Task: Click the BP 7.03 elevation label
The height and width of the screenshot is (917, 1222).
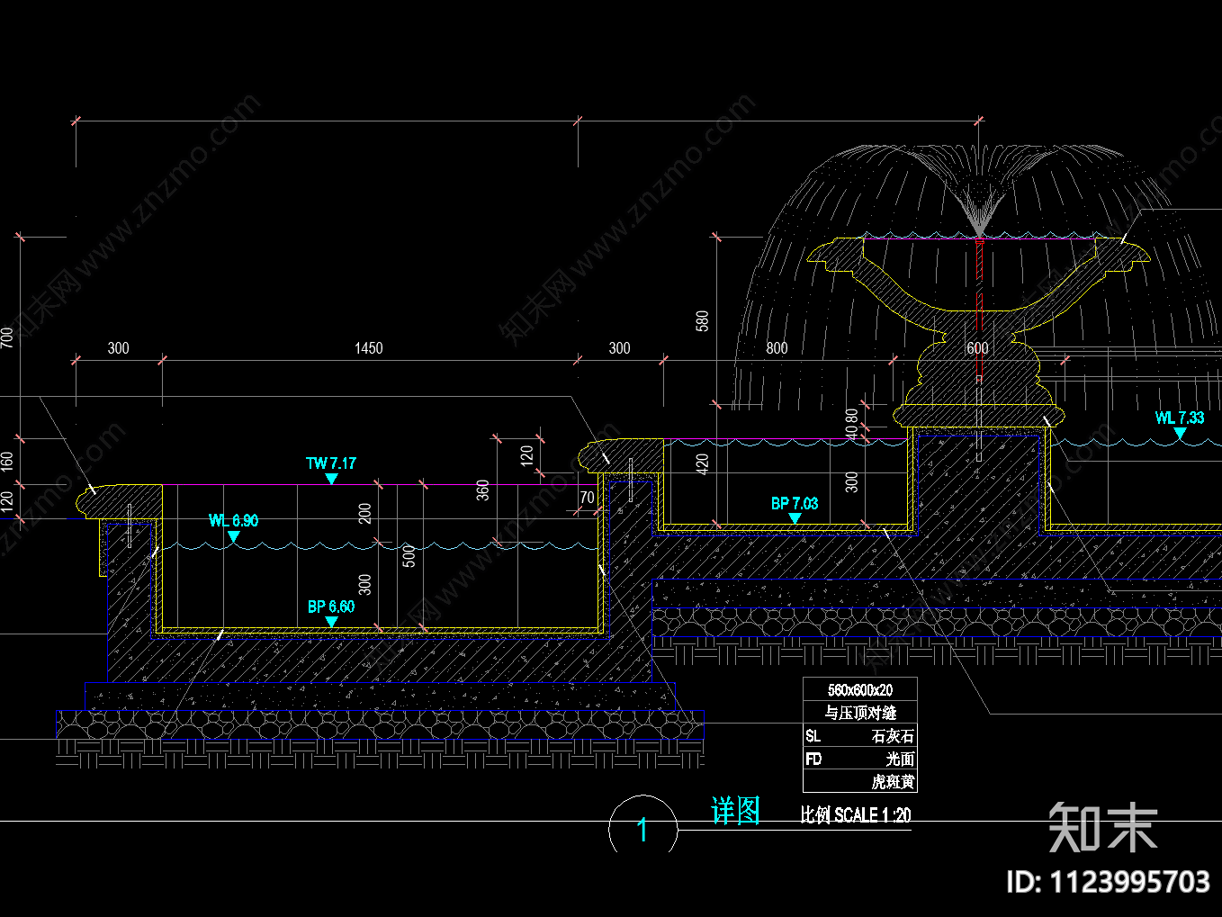Action: (x=795, y=504)
